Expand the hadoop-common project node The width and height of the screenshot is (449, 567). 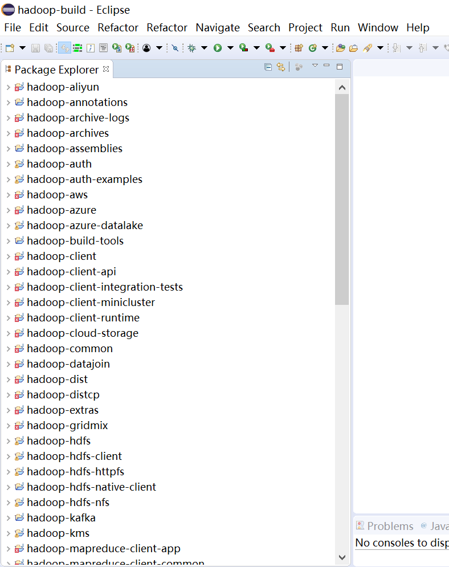(8, 349)
